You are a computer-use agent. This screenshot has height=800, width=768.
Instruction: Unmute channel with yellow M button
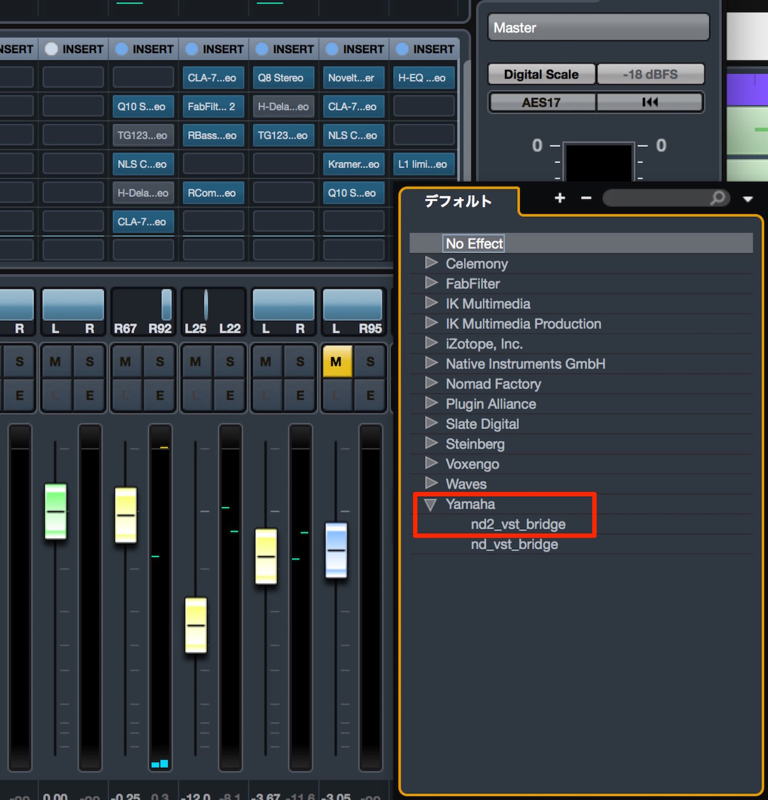[x=337, y=361]
